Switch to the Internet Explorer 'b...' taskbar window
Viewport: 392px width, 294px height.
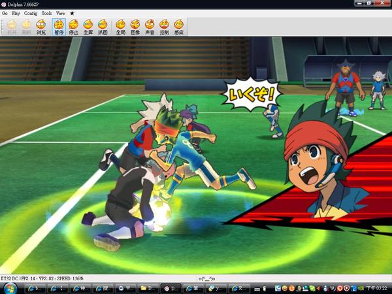click(x=35, y=288)
